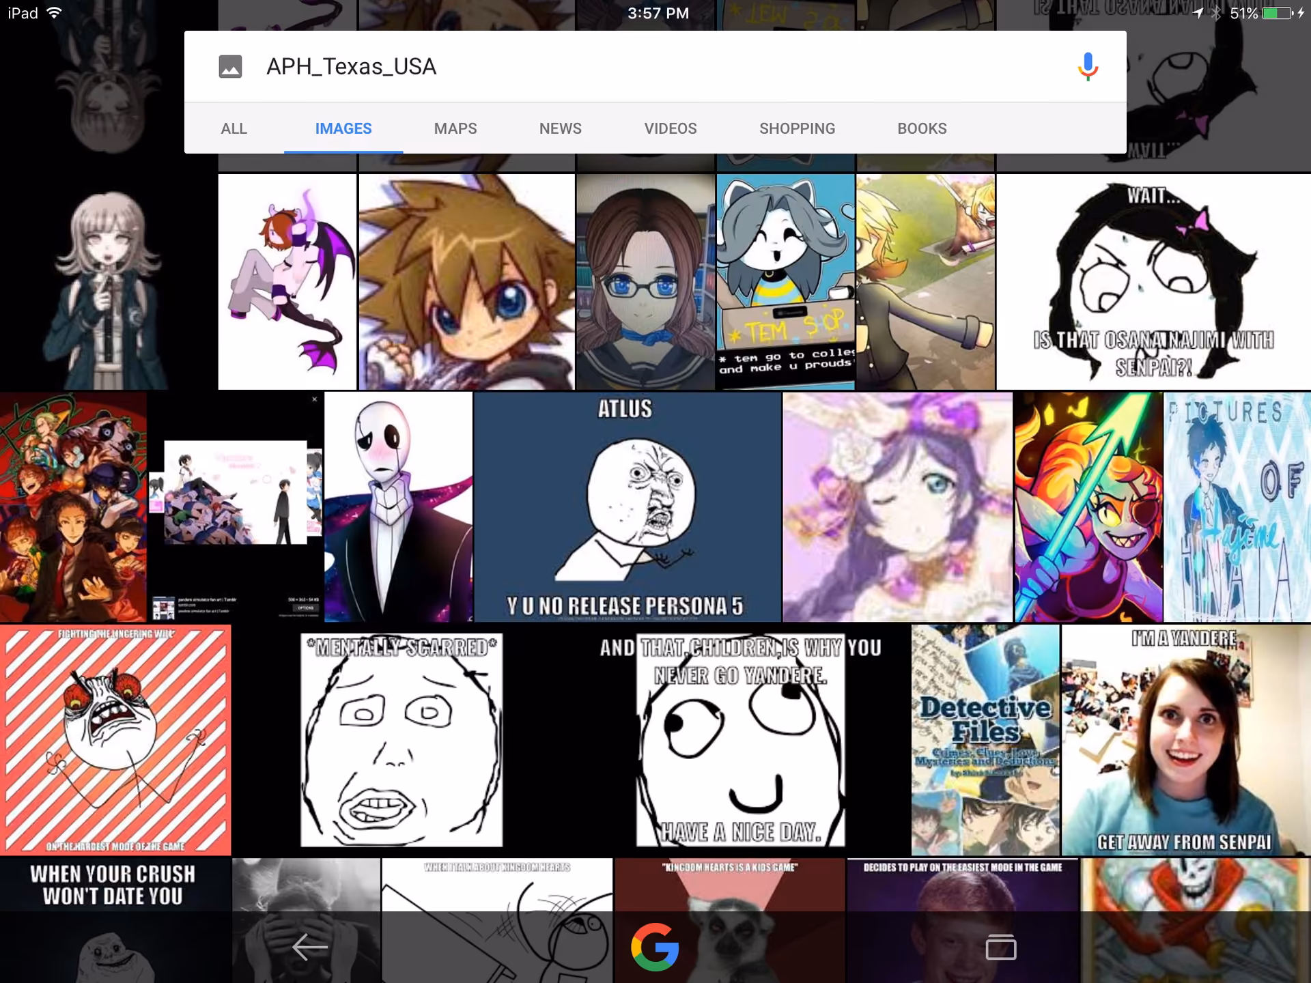
Task: Tap the image search icon beside the query
Action: pyautogui.click(x=230, y=67)
